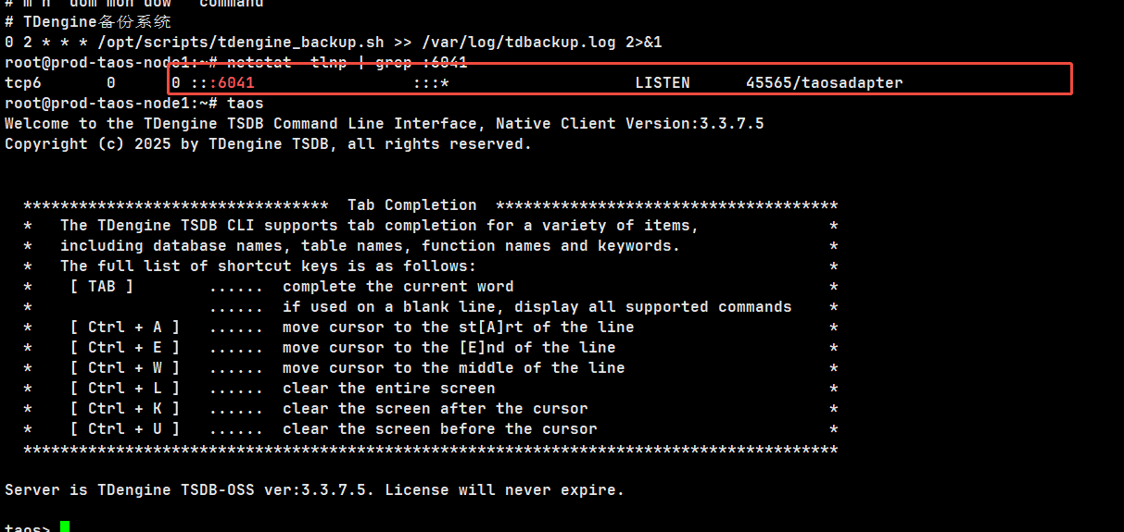Click the Copyright 2025 TDengine line
Screen dimensions: 1124x532
(268, 144)
